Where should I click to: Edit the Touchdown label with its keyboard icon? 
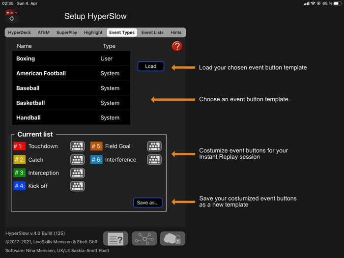coord(78,146)
